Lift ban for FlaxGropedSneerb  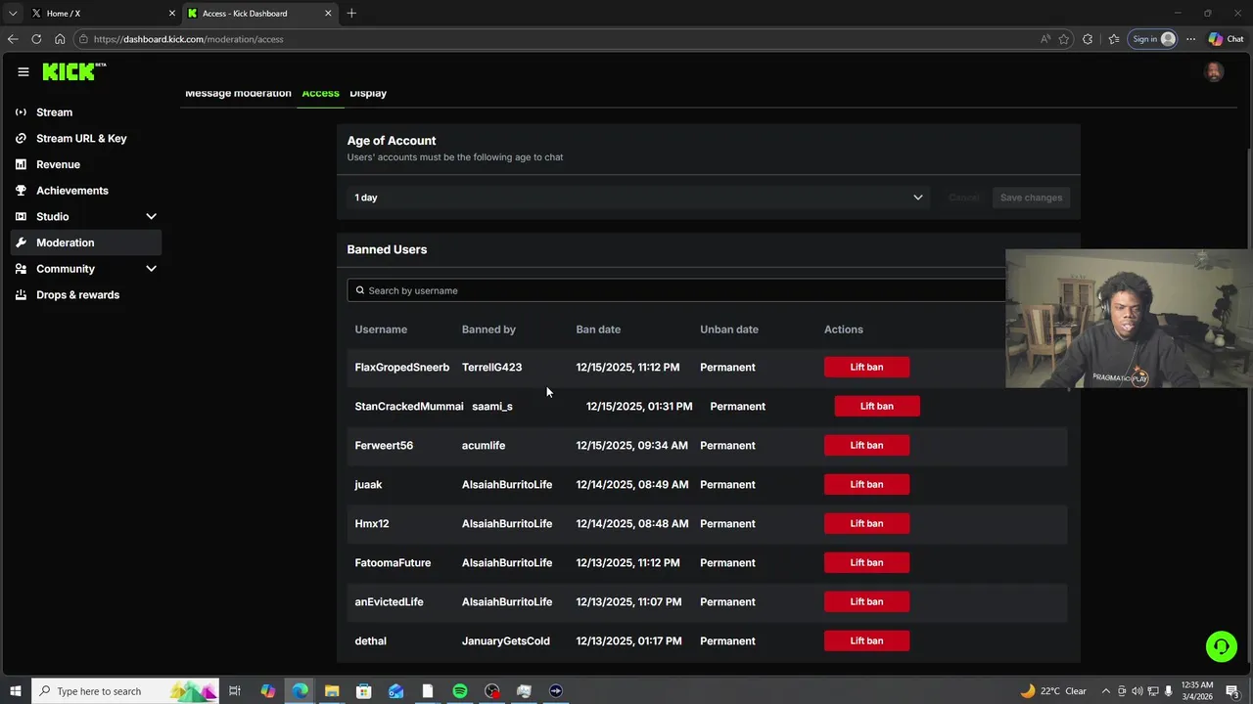pyautogui.click(x=866, y=367)
